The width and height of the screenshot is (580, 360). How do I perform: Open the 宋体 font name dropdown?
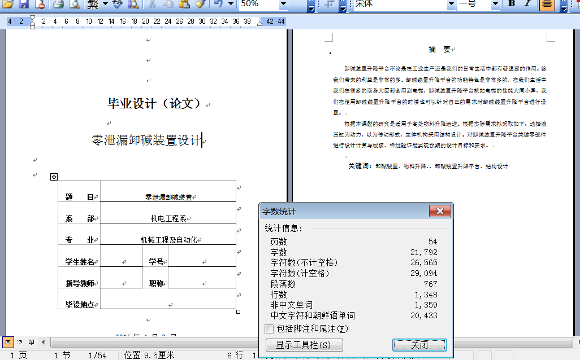coord(451,4)
